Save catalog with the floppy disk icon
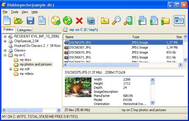Viewport: 189px width, 121px height. 30,21
